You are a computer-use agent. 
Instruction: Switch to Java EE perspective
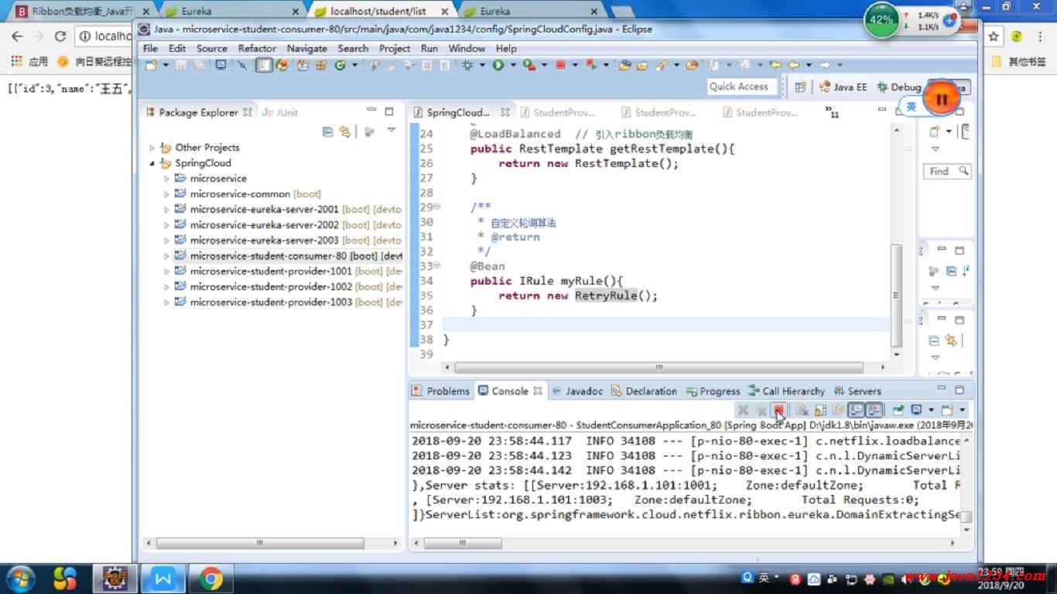[x=843, y=87]
